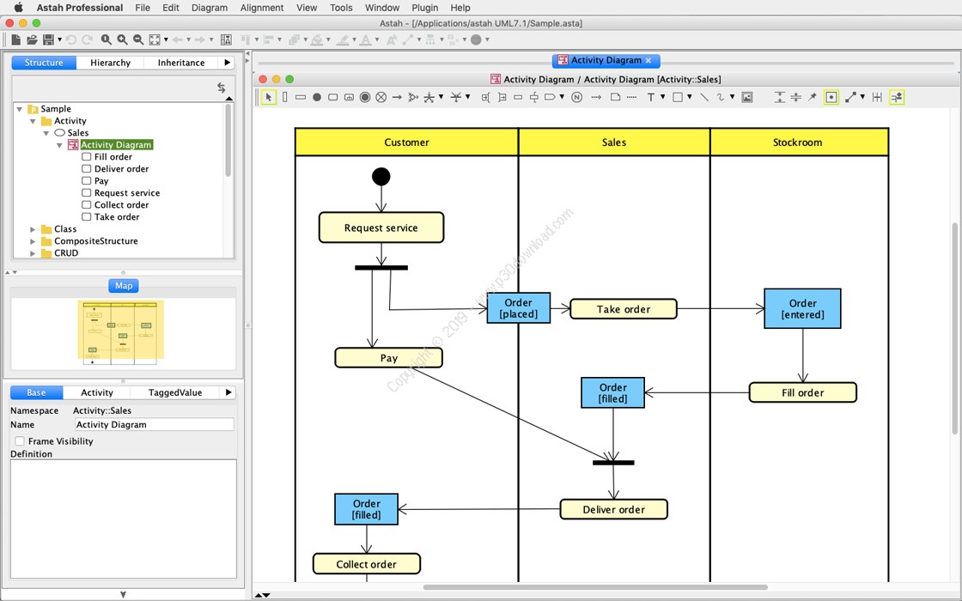Click the Map button

click(124, 286)
